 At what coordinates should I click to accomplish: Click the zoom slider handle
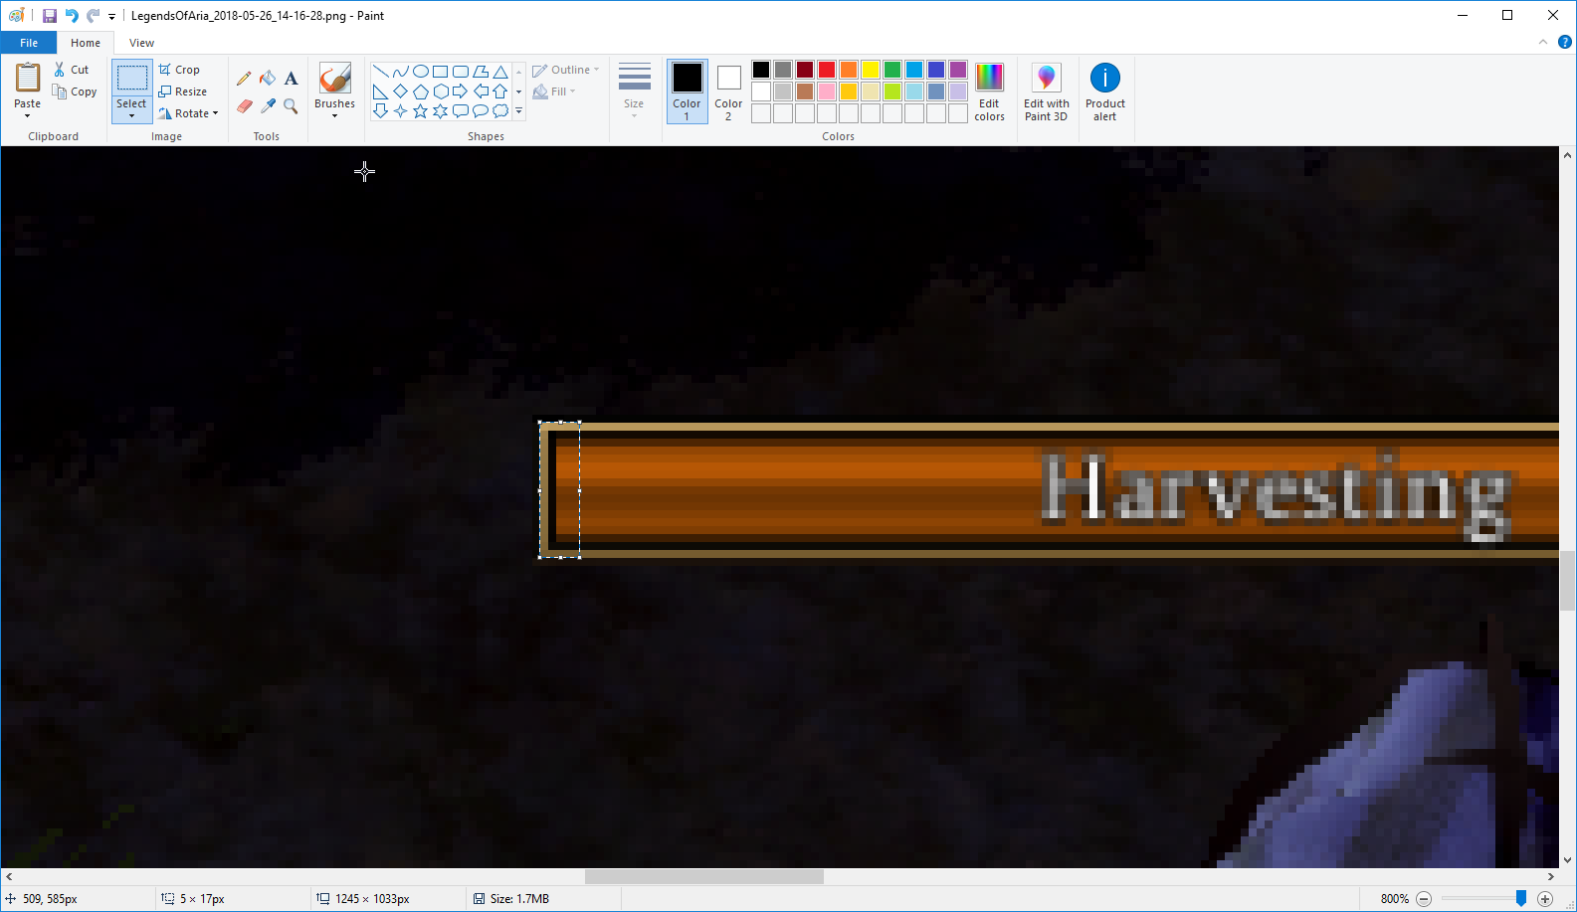click(x=1520, y=898)
